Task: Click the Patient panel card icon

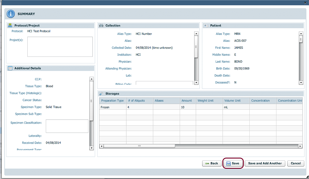Action: 206,25
